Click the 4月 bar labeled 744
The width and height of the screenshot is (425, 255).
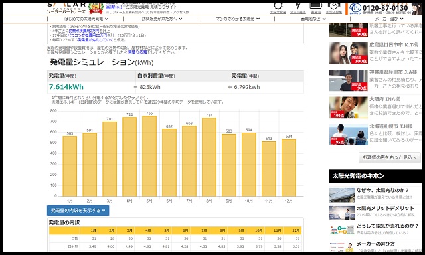pyautogui.click(x=129, y=157)
